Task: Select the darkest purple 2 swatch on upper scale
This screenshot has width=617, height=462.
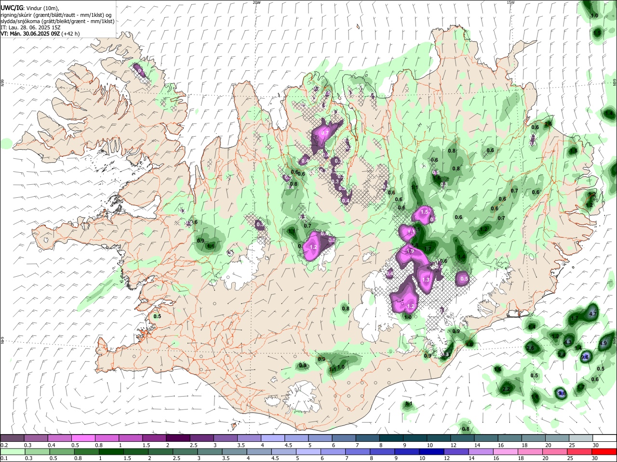Action: tap(178, 438)
